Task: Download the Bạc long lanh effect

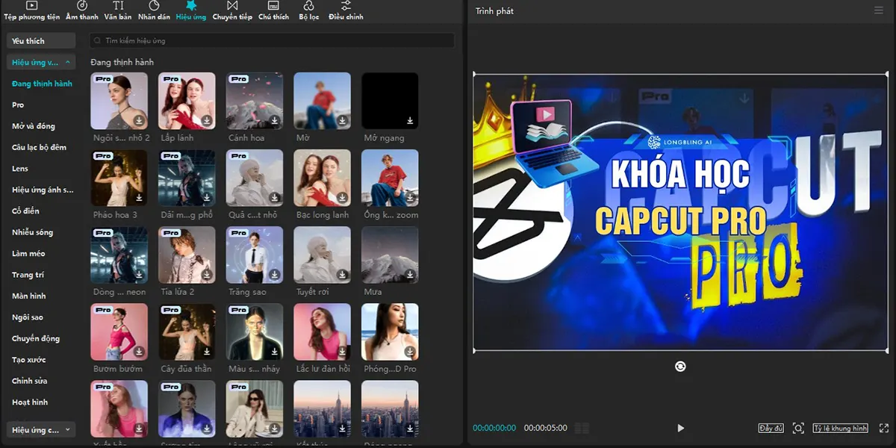Action: [x=342, y=198]
